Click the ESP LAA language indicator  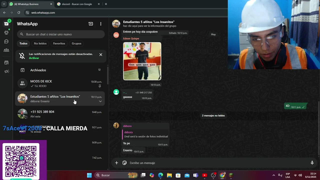tap(288, 175)
